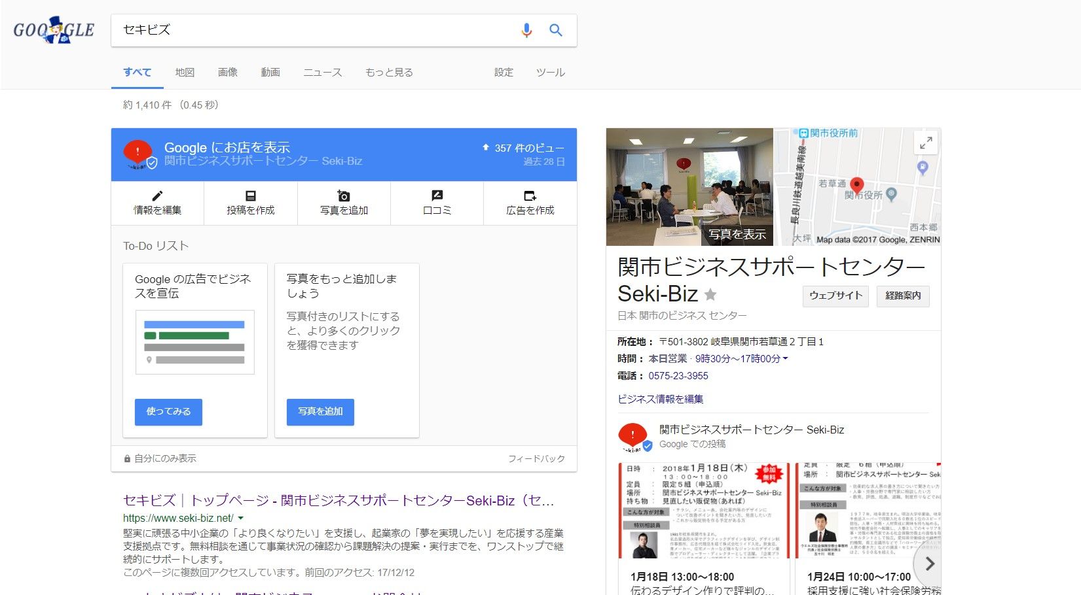Click the blue 写真を追加 button in To-Do card

(320, 412)
